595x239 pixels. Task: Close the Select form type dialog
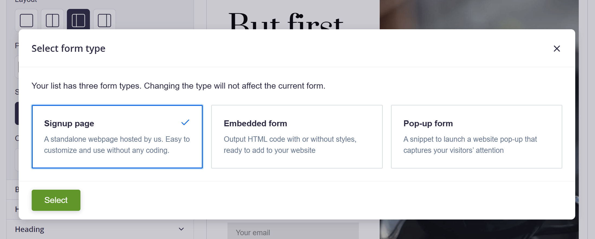557,49
